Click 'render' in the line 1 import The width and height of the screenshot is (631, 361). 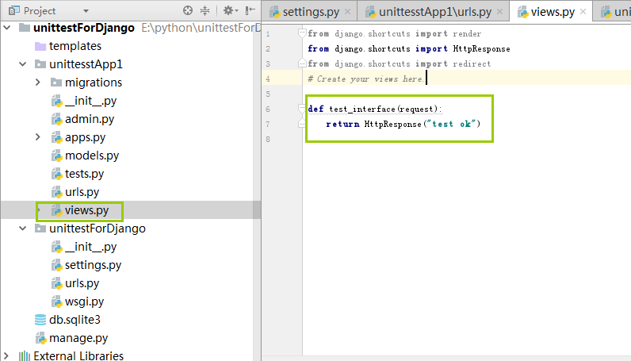coord(467,34)
